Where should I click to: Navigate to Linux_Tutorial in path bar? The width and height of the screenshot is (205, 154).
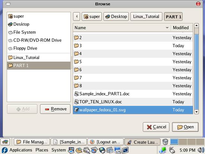click(x=146, y=17)
